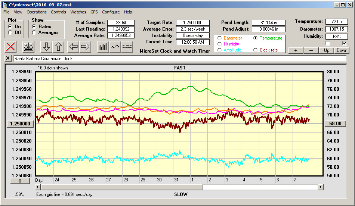Click the # of Samples field showing 23040
The width and height of the screenshot is (355, 206).
(121, 23)
